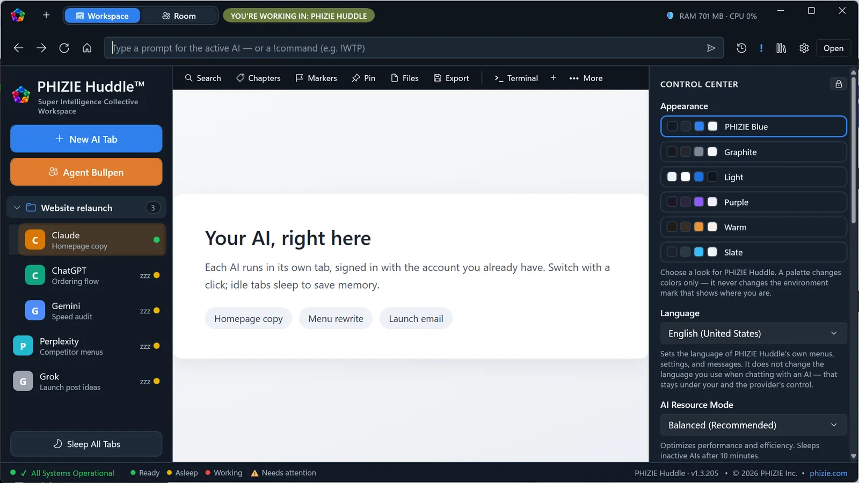Click the Grok avatar icon
Screen dimensions: 859x483
[23, 382]
